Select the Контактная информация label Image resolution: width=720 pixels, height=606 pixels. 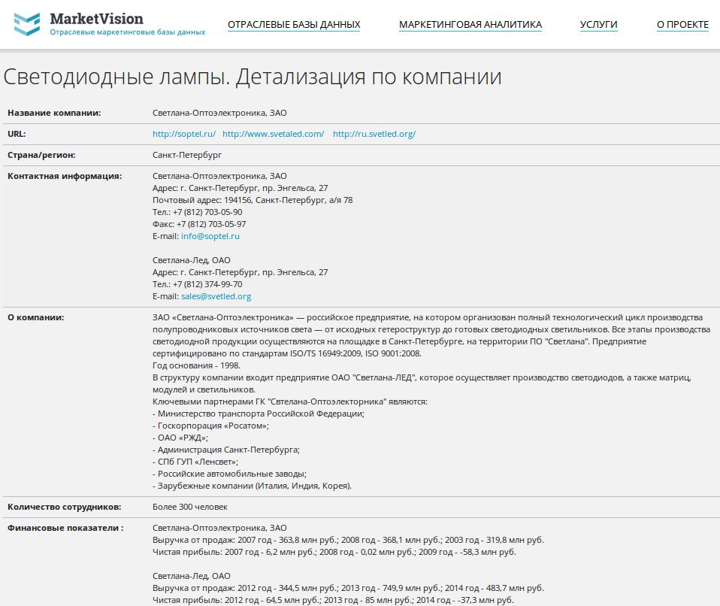(x=65, y=176)
